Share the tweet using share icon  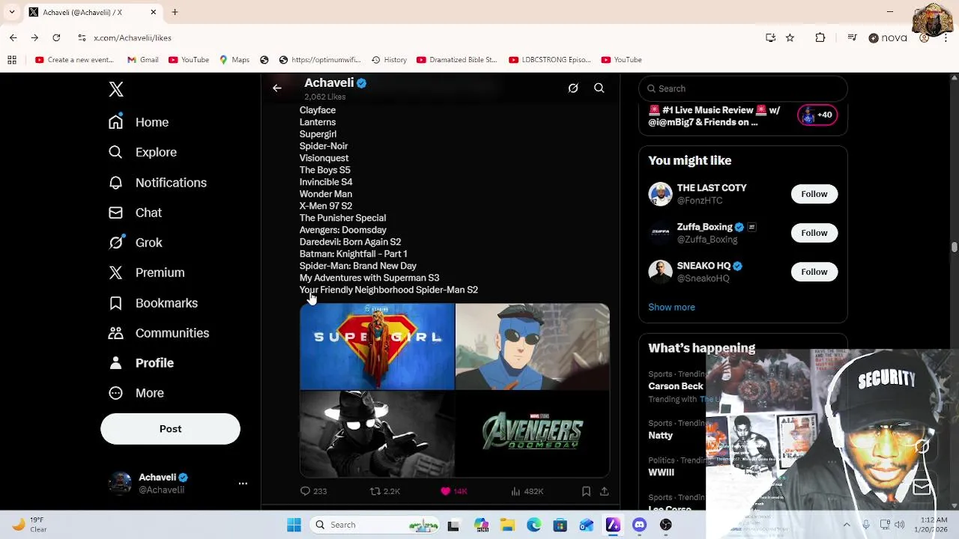click(x=605, y=491)
